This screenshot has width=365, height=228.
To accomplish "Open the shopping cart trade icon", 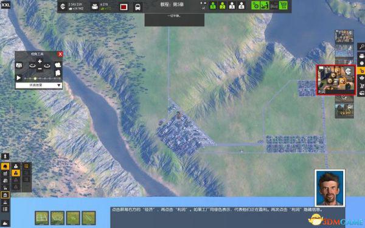I will pyautogui.click(x=283, y=5).
